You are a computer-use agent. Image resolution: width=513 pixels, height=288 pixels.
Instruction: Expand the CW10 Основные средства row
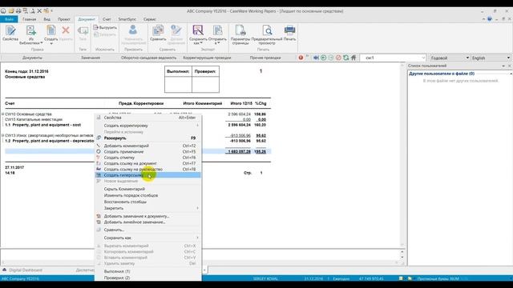coord(3,114)
